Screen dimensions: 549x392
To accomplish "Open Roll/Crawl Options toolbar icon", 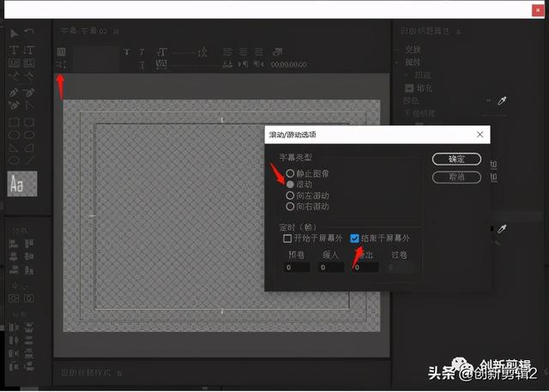I will tap(61, 64).
